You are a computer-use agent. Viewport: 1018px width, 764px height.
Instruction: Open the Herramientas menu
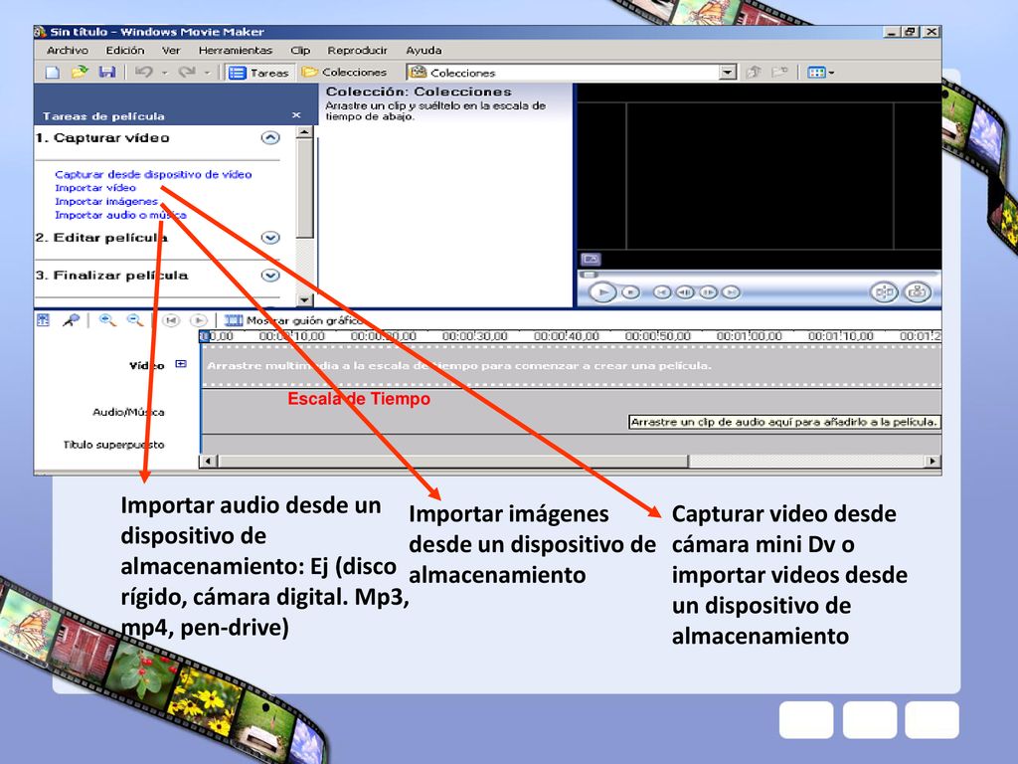(236, 50)
